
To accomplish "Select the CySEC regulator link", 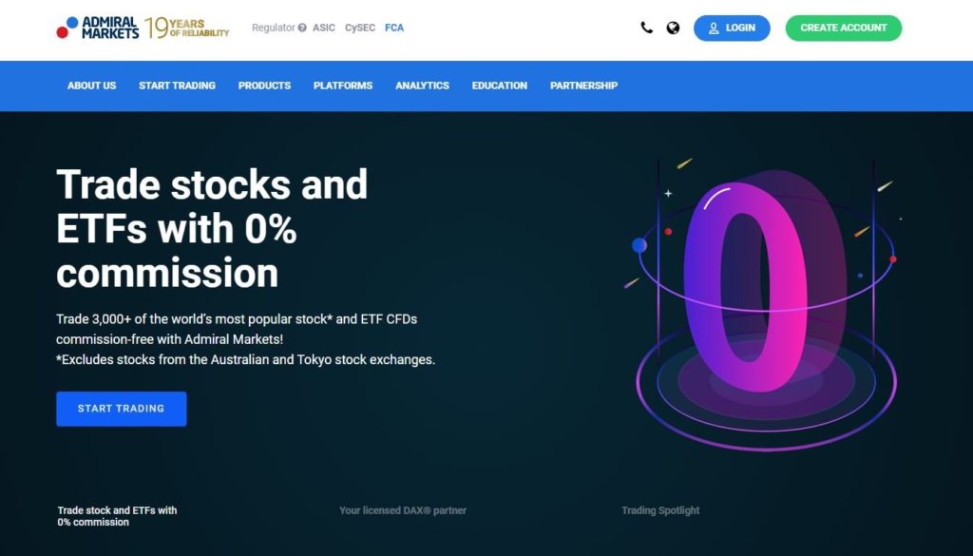I will pyautogui.click(x=360, y=28).
